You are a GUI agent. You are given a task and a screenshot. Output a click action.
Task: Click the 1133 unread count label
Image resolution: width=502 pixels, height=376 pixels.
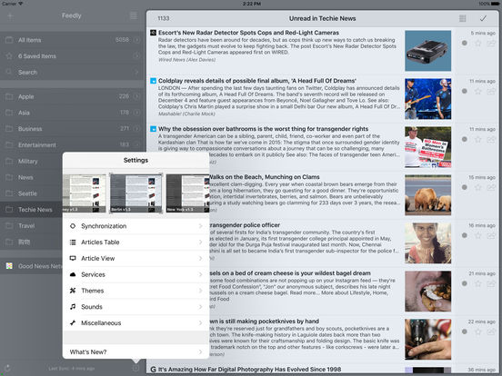click(164, 18)
